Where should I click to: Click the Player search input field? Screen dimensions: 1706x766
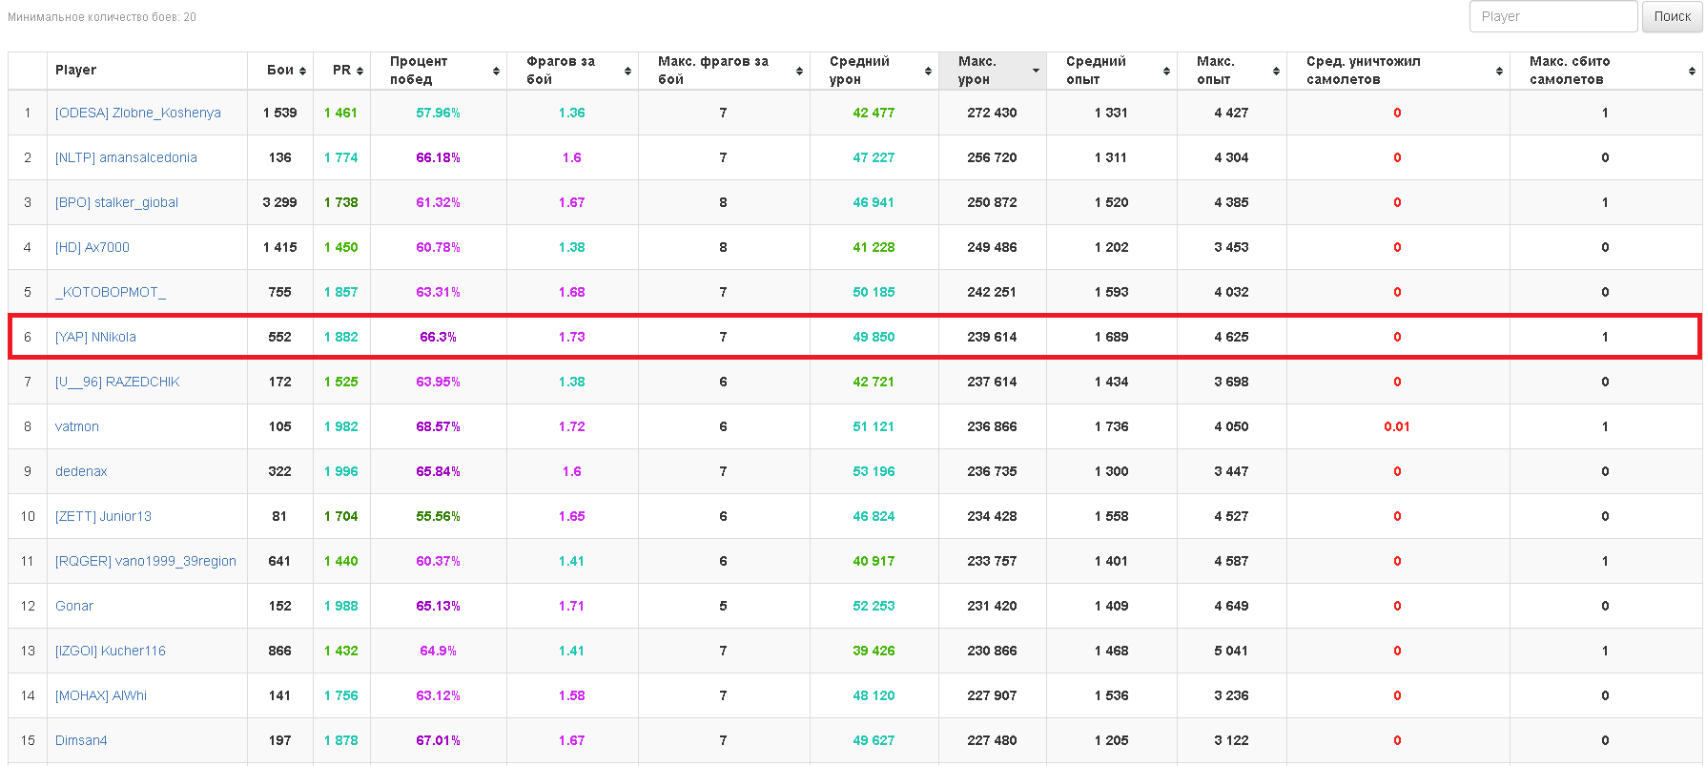click(x=1553, y=16)
